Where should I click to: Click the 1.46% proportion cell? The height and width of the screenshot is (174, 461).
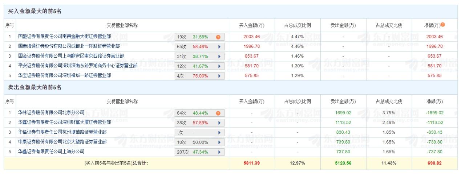pyautogui.click(x=297, y=56)
